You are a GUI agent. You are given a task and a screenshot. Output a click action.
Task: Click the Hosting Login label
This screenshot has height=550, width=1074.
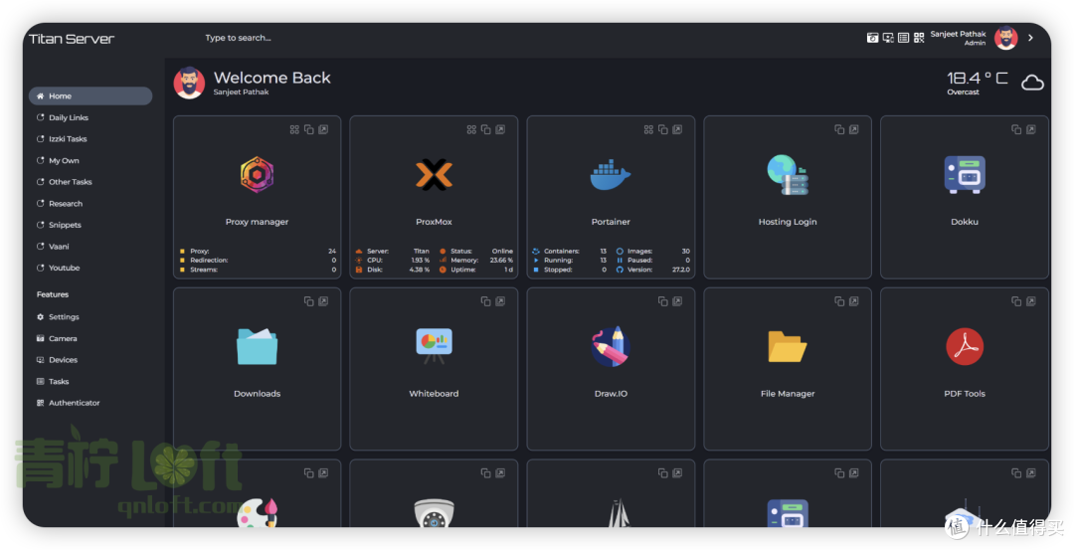pyautogui.click(x=788, y=222)
